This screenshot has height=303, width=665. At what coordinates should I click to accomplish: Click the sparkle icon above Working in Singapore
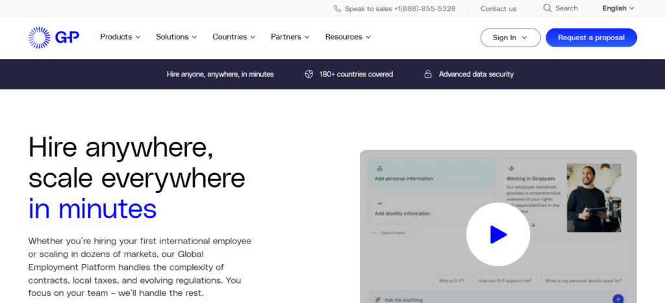point(511,168)
